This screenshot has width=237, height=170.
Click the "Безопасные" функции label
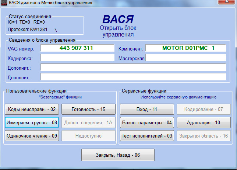(x=60, y=97)
